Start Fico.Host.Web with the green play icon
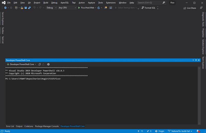The width and height of the screenshot is (206, 133). tap(79, 8)
